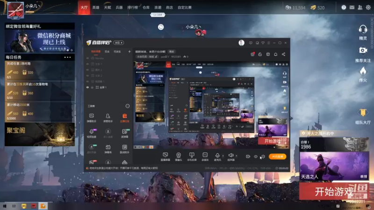The width and height of the screenshot is (374, 210).
Task: Toggle lock on 全屏 1 source
Action: point(92,87)
